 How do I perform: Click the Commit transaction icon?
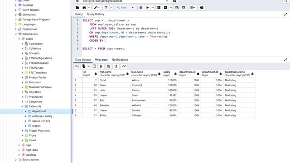tap(177, 8)
